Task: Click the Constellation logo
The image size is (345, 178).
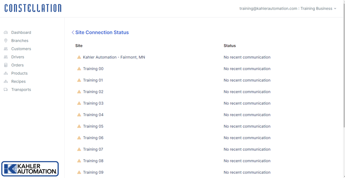Action: pos(33,8)
